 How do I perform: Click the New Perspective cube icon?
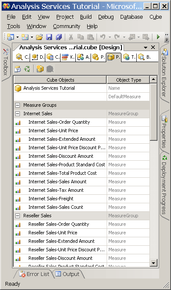coord(40,69)
